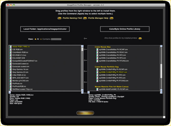Screen dimensions: 171x126
Task: Click the Contains filter text field
Action: click(x=56, y=39)
